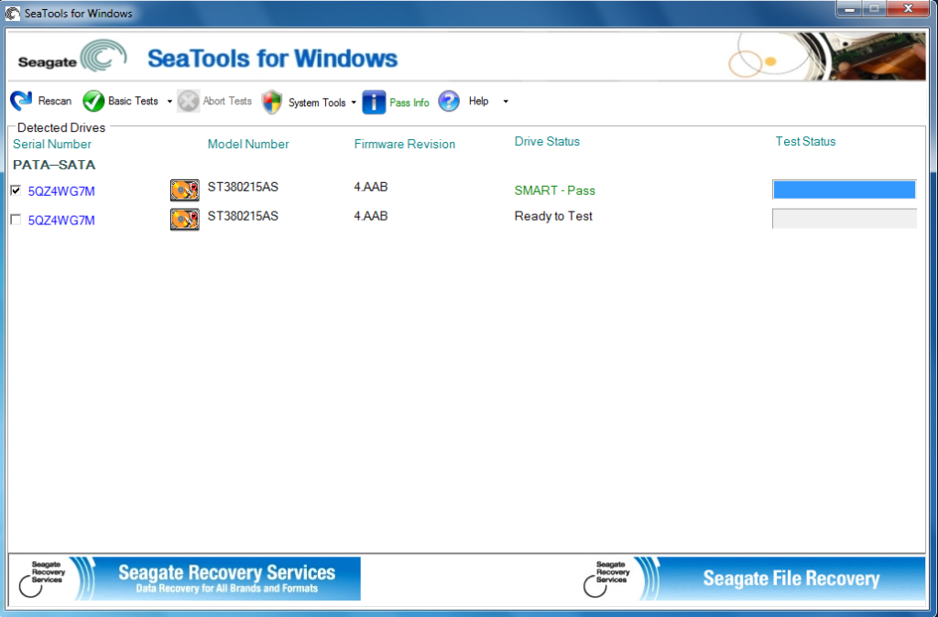Click drive icon in the Ready to Test row
Screen dimensions: 938x617
(x=185, y=220)
